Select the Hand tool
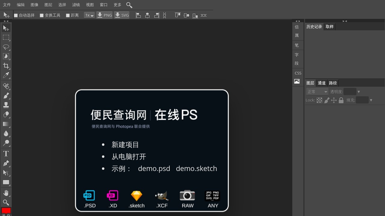This screenshot has height=216, width=385. [6, 193]
